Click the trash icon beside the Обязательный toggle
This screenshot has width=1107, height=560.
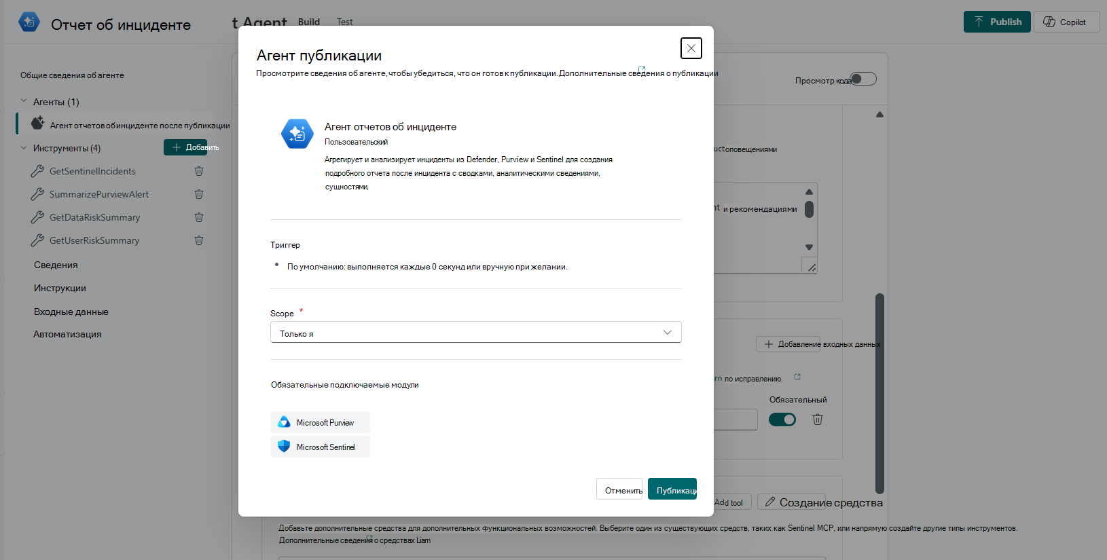[818, 419]
